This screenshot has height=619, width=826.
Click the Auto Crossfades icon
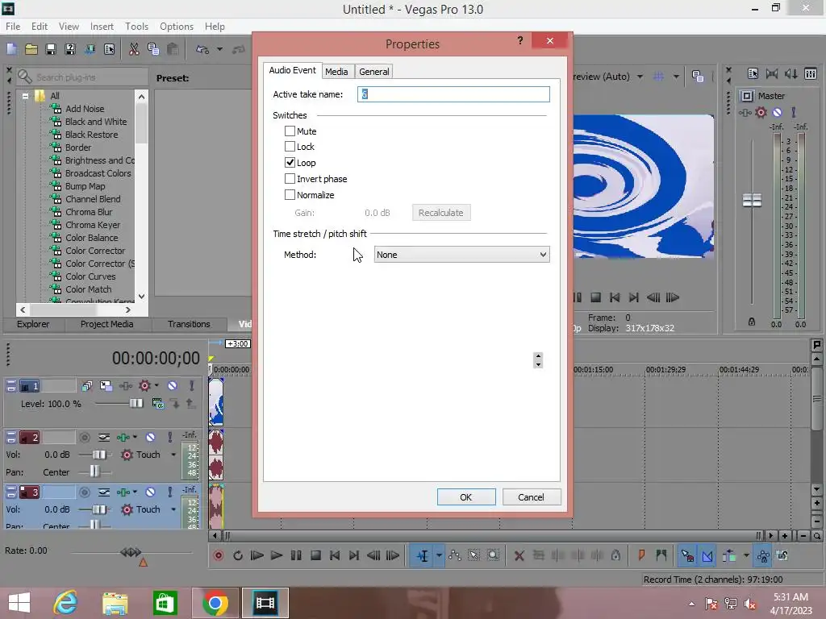click(x=707, y=556)
